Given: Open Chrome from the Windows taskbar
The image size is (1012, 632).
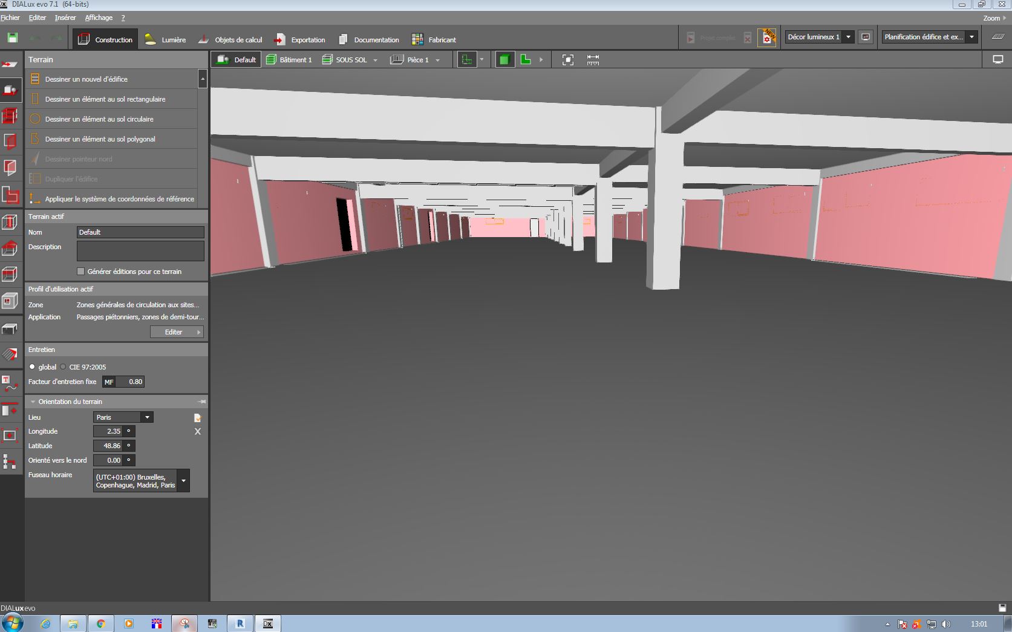Looking at the screenshot, I should 101,624.
